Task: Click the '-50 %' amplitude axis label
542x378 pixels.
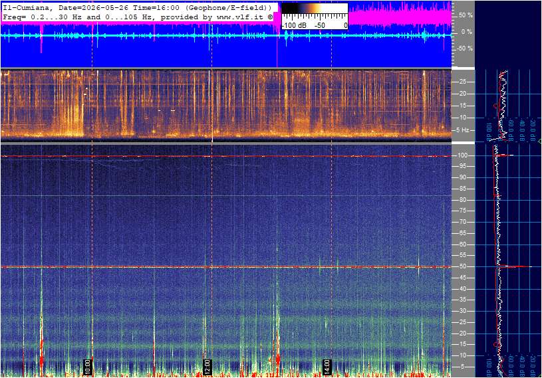Action: [x=465, y=48]
